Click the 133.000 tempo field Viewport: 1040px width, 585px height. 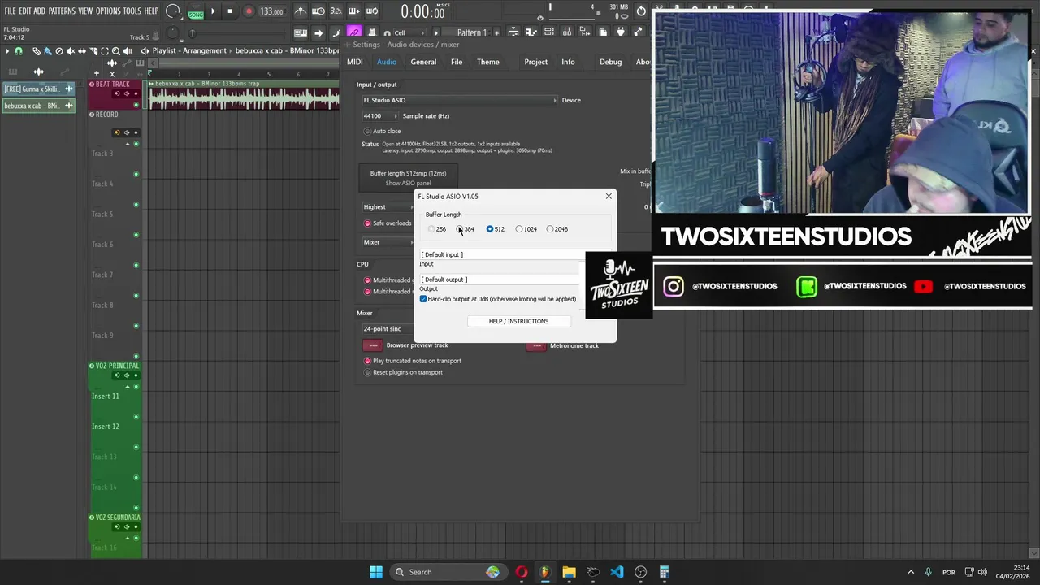271,11
